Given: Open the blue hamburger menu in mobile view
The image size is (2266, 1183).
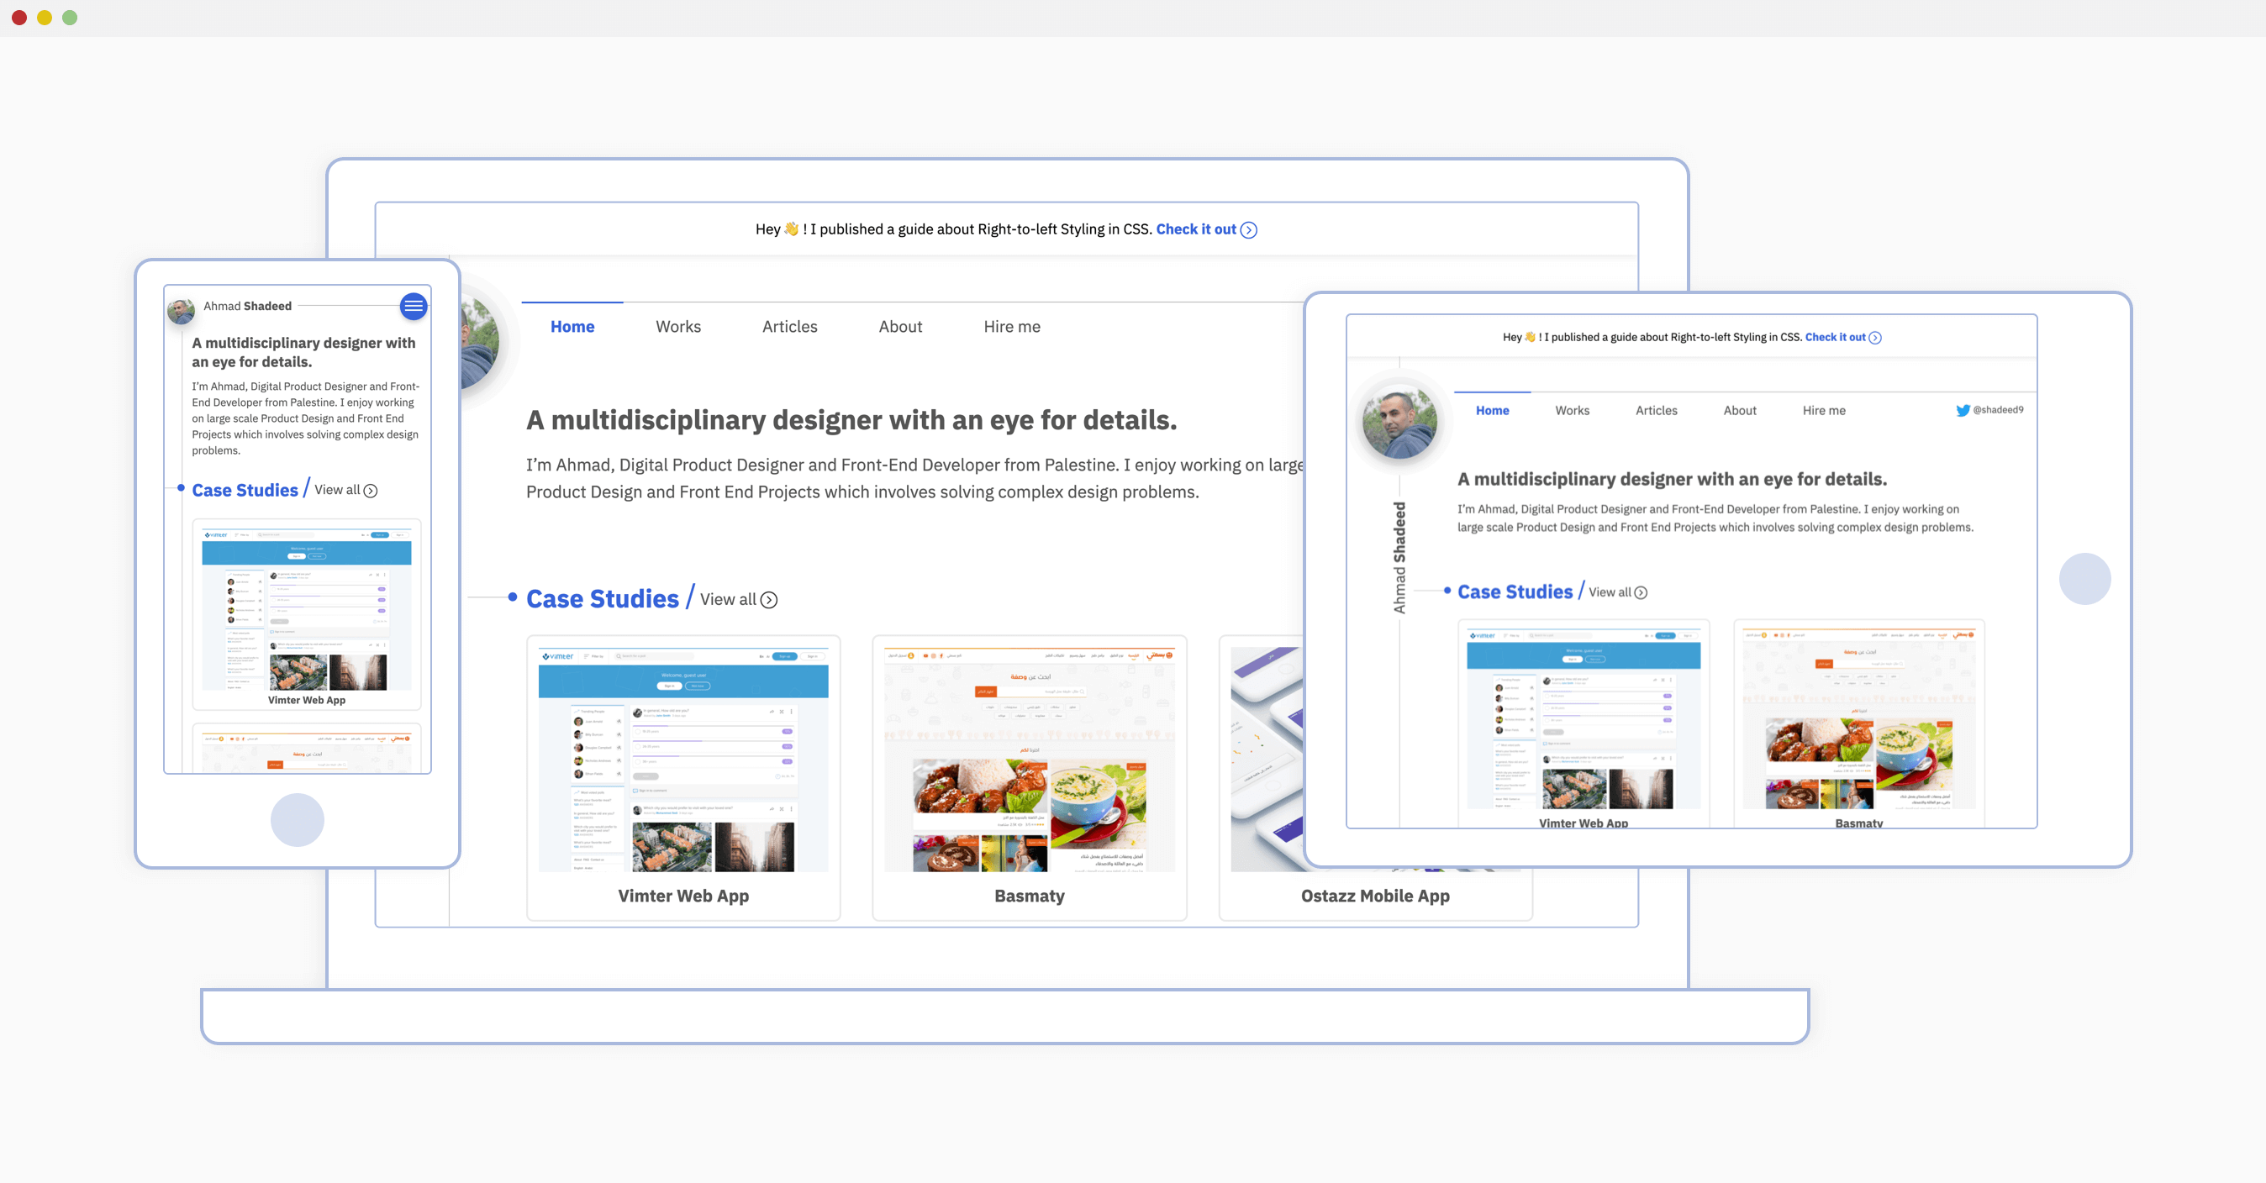Looking at the screenshot, I should point(414,306).
